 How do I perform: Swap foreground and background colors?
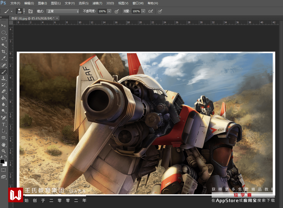[x=6, y=156]
